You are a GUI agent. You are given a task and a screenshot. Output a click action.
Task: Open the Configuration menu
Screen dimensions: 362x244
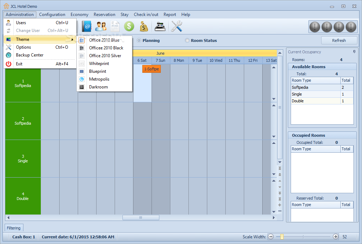point(52,15)
